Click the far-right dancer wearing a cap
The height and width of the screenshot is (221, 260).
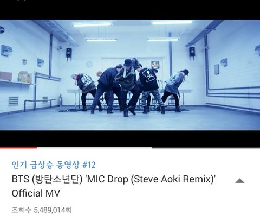(174, 90)
